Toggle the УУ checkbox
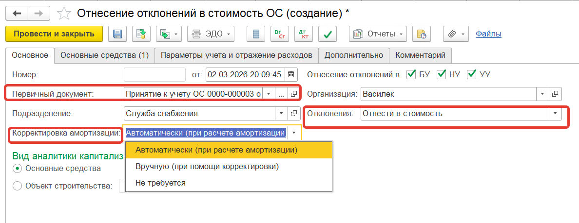The height and width of the screenshot is (223, 579). (x=472, y=74)
